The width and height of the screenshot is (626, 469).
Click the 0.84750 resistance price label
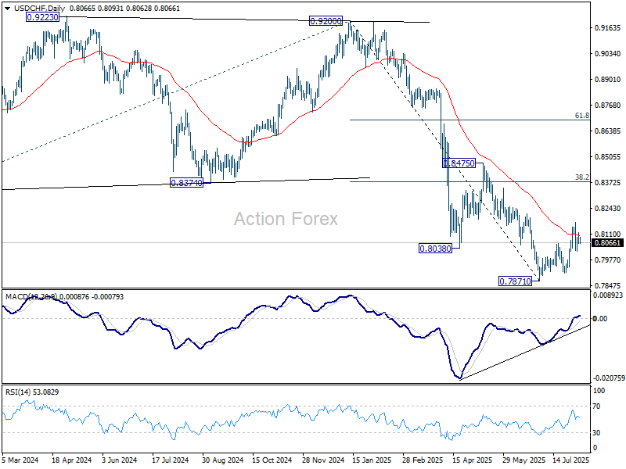coord(459,163)
